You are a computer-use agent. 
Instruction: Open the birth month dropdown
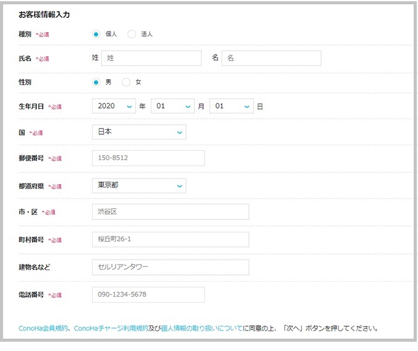[x=172, y=106]
